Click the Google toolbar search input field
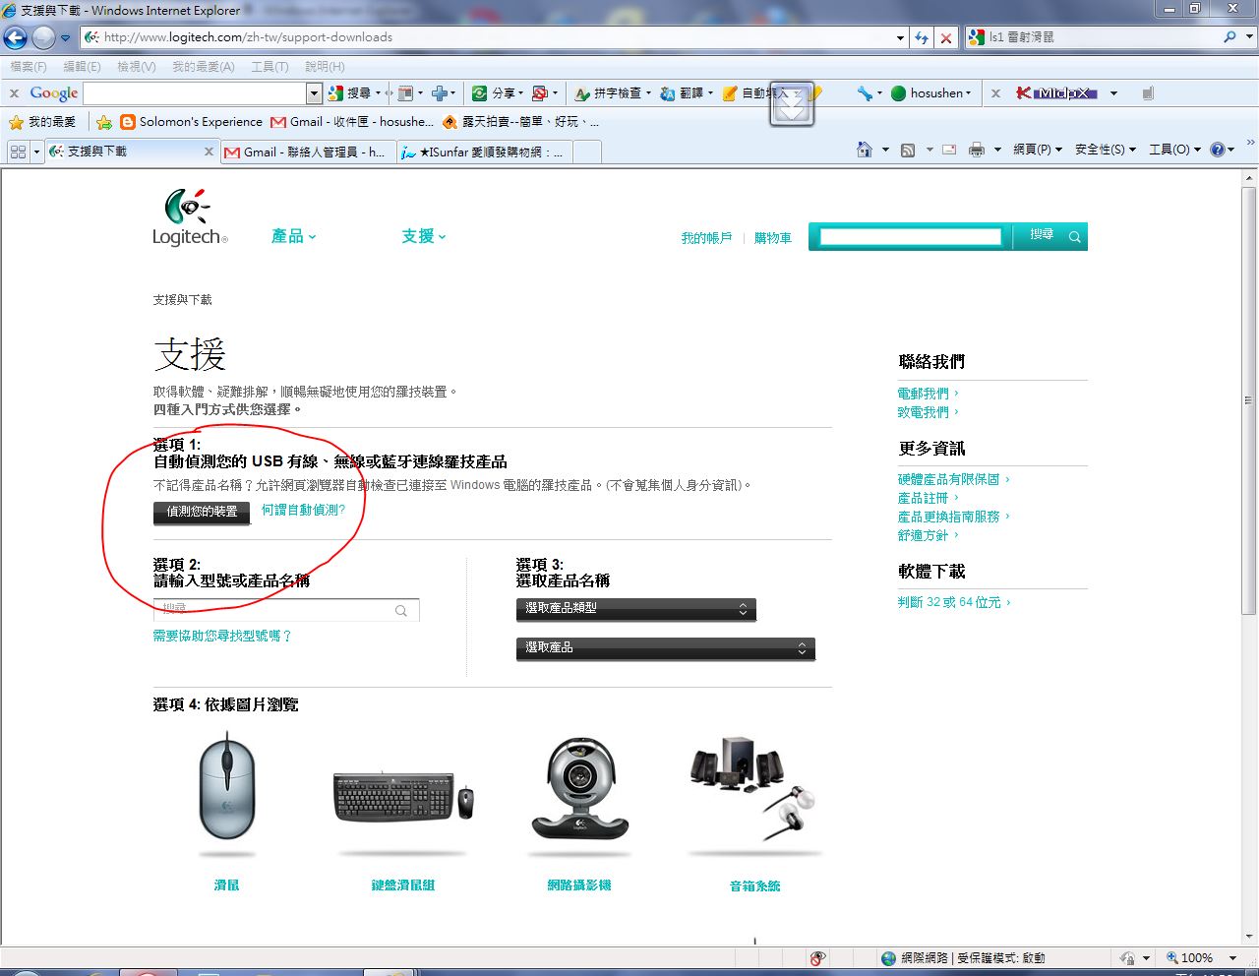The height and width of the screenshot is (976, 1259). tap(195, 93)
